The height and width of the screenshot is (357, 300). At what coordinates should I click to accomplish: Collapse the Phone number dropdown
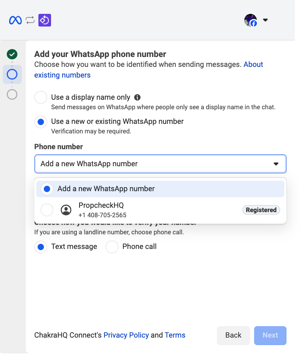[x=276, y=164]
